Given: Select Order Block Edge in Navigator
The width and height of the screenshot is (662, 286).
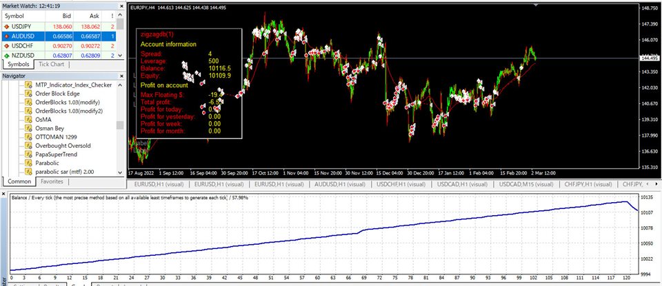Looking at the screenshot, I should tap(61, 93).
